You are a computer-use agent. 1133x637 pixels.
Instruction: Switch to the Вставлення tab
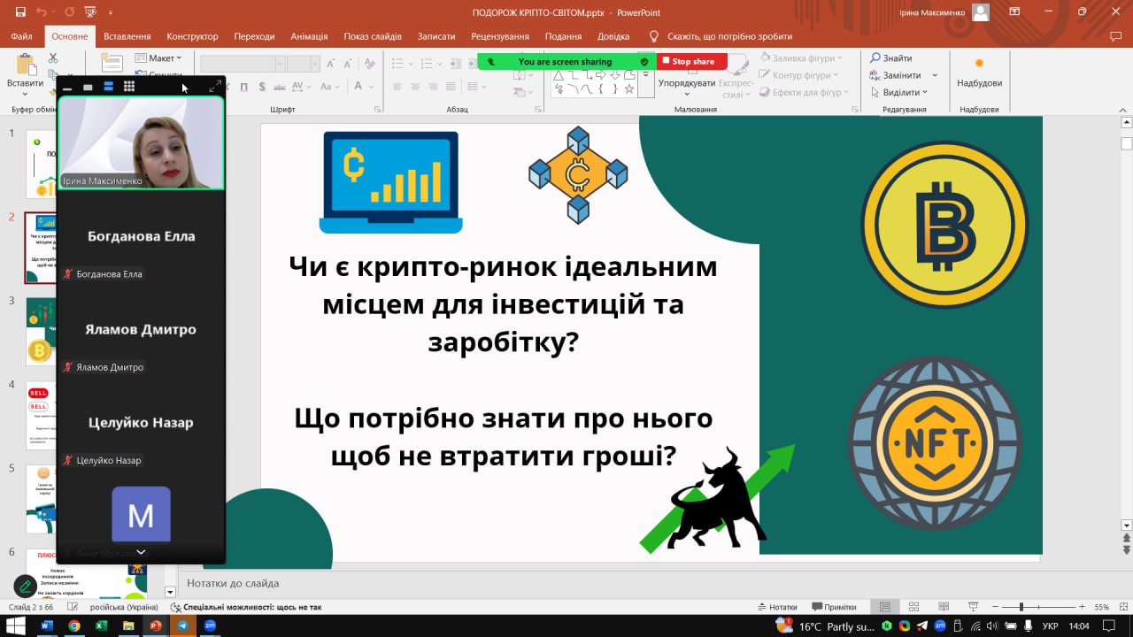click(x=127, y=36)
